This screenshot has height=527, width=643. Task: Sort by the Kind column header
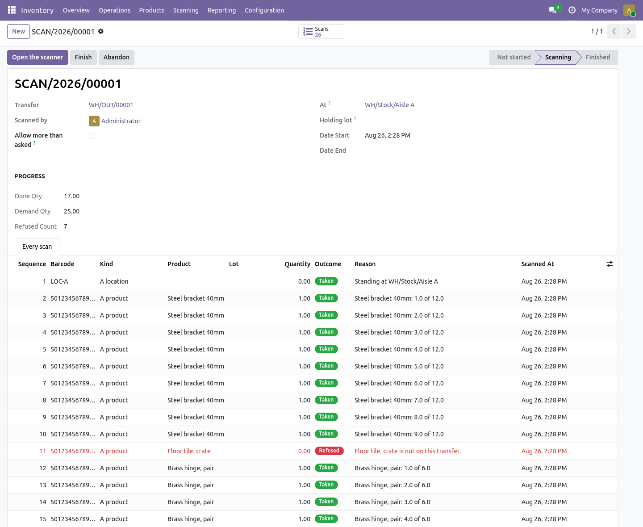click(106, 264)
